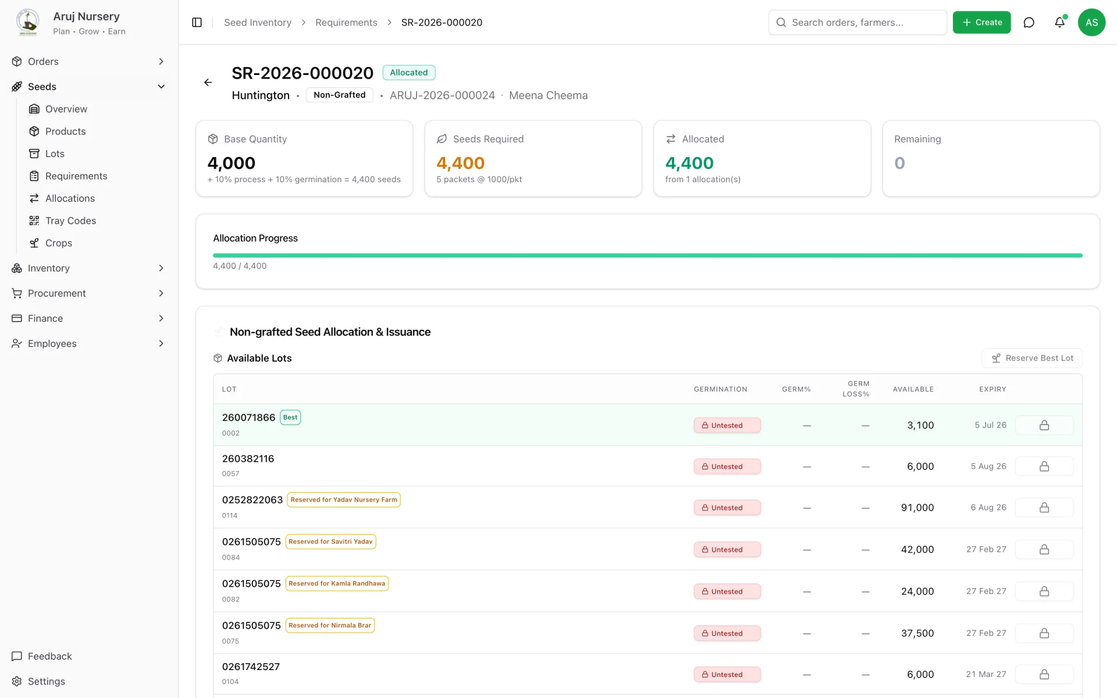This screenshot has height=698, width=1117.
Task: Expand the Procurement section
Action: pyautogui.click(x=88, y=293)
